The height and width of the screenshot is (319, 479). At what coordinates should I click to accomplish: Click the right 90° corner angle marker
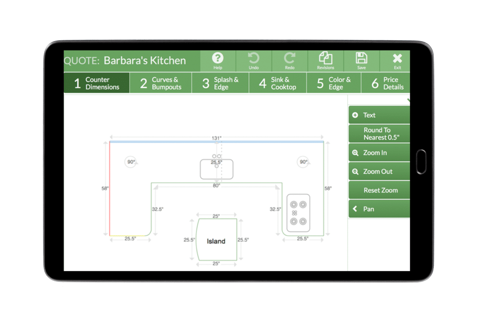click(x=303, y=162)
